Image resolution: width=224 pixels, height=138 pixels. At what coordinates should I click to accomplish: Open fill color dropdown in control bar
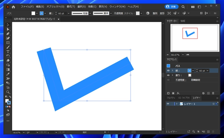pos(37,13)
